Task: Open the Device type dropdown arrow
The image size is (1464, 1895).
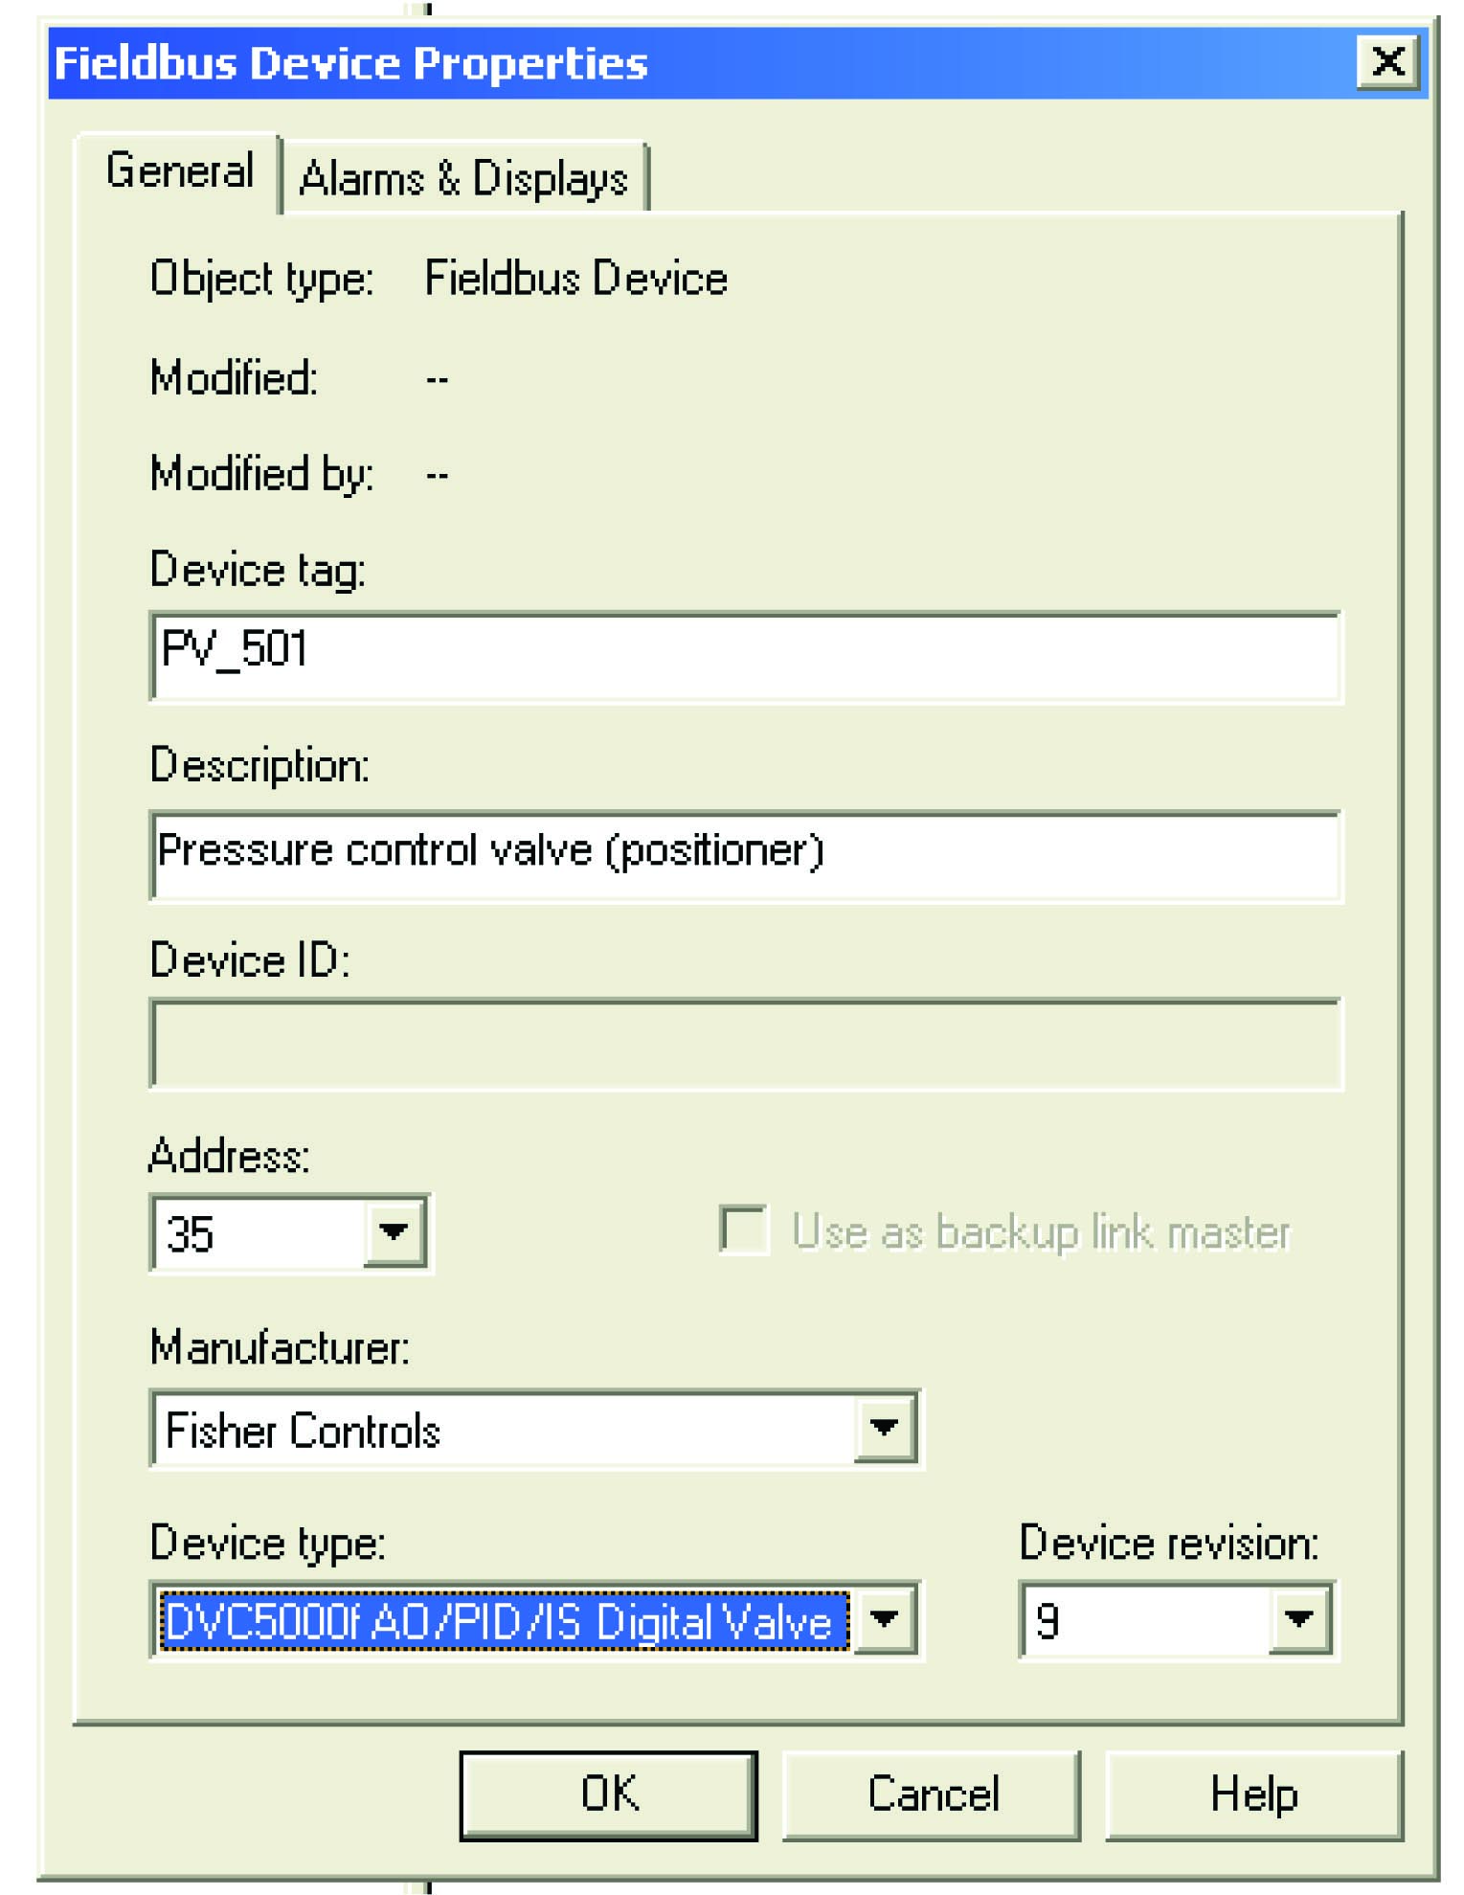Action: tap(885, 1620)
